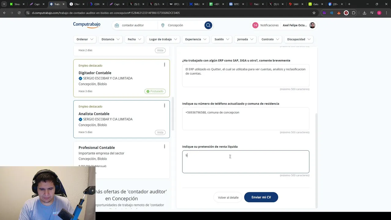This screenshot has height=220, width=391.
Task: Click the browser address bar URL
Action: tap(106, 13)
